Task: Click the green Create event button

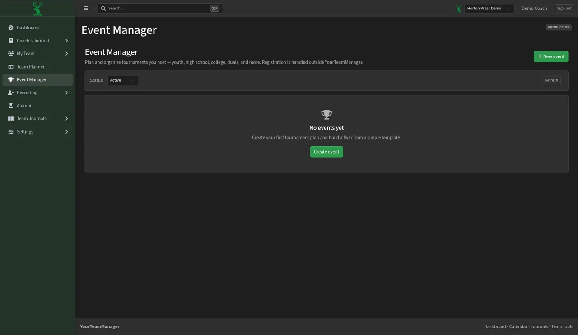Action: 326,152
